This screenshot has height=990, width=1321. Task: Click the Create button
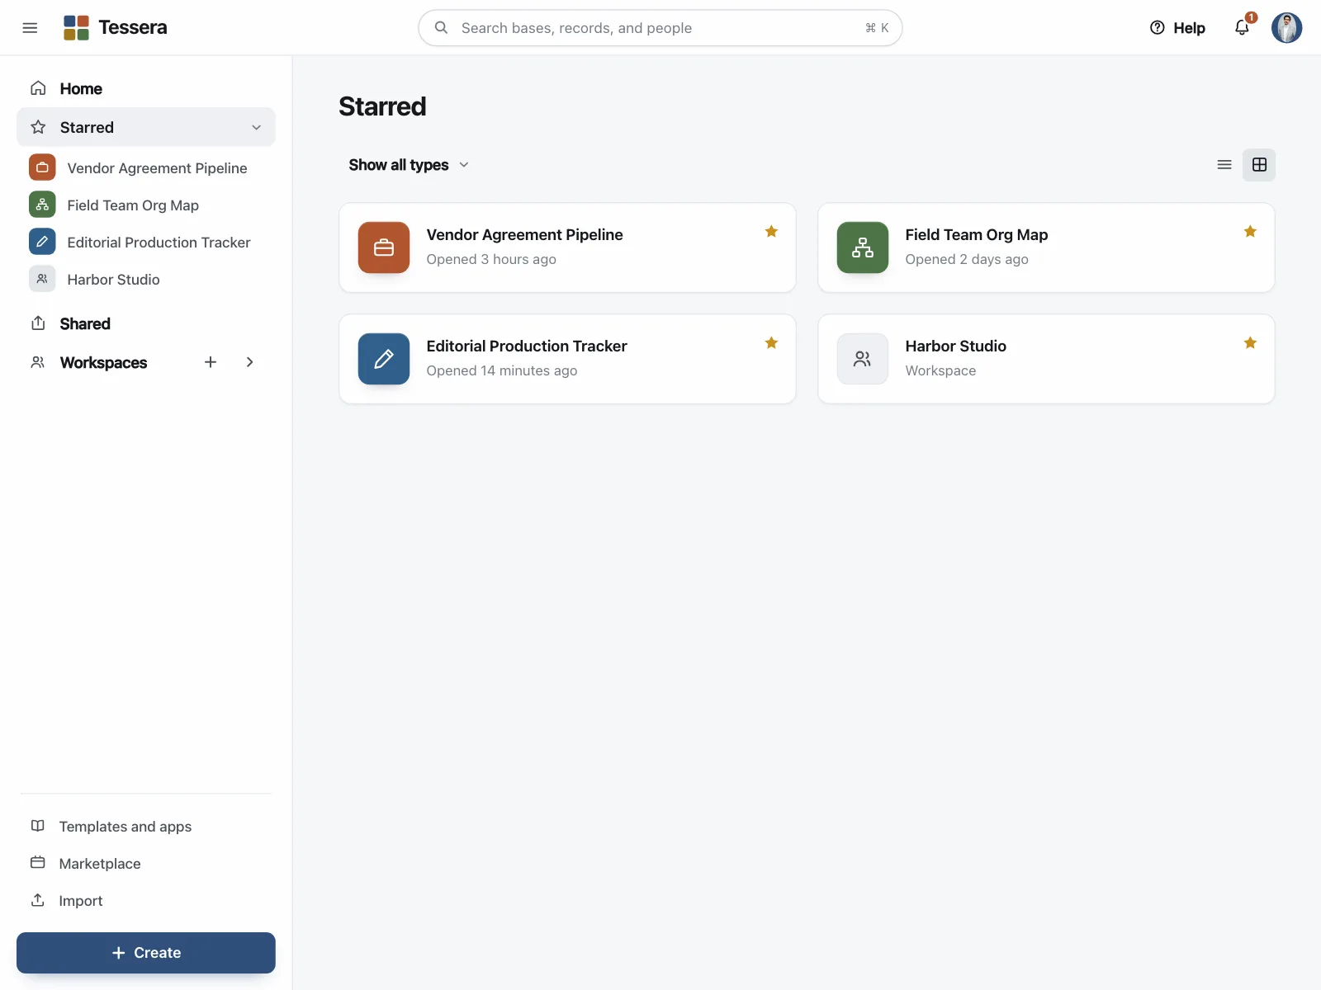point(146,953)
